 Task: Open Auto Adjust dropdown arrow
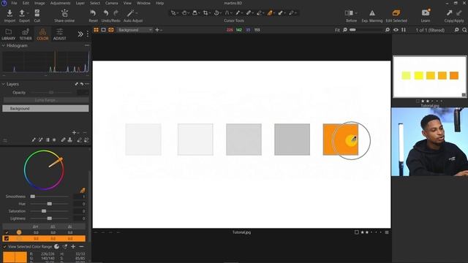[x=137, y=13]
